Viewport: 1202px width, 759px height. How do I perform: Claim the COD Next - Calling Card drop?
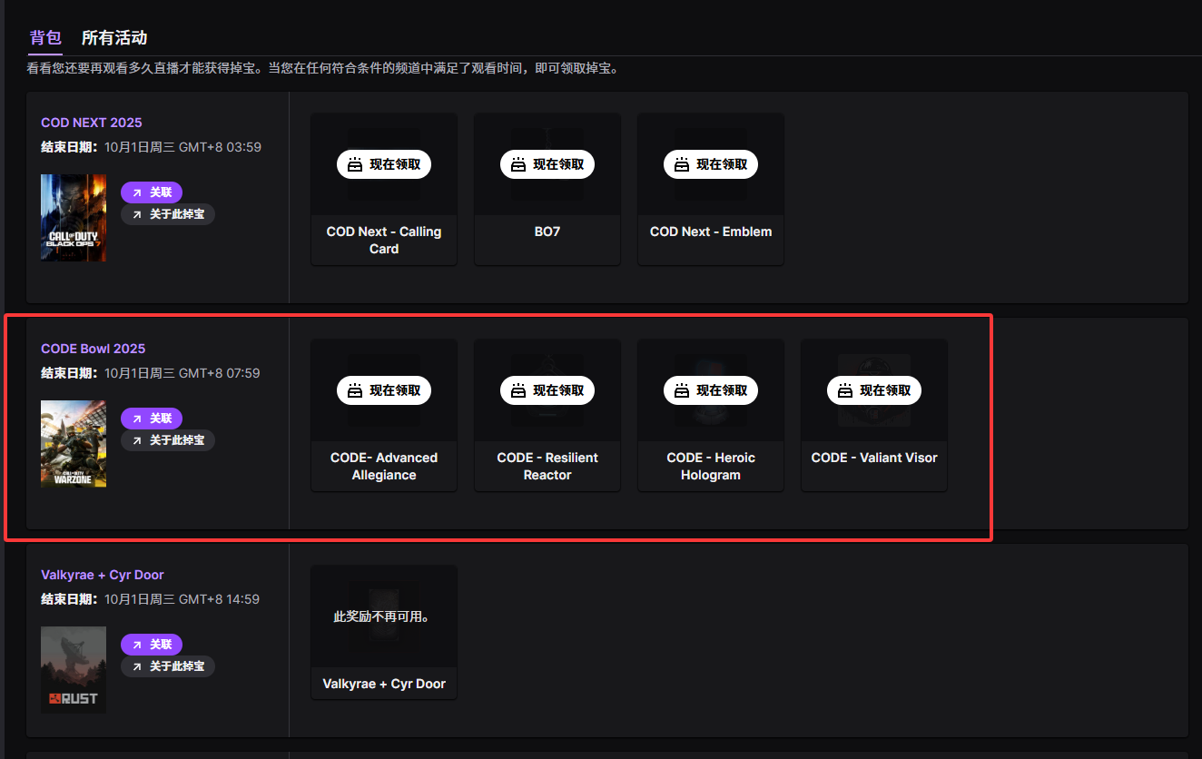point(384,164)
